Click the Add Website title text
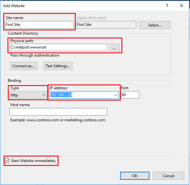The width and height of the screenshot is (190, 185). [x=14, y=6]
